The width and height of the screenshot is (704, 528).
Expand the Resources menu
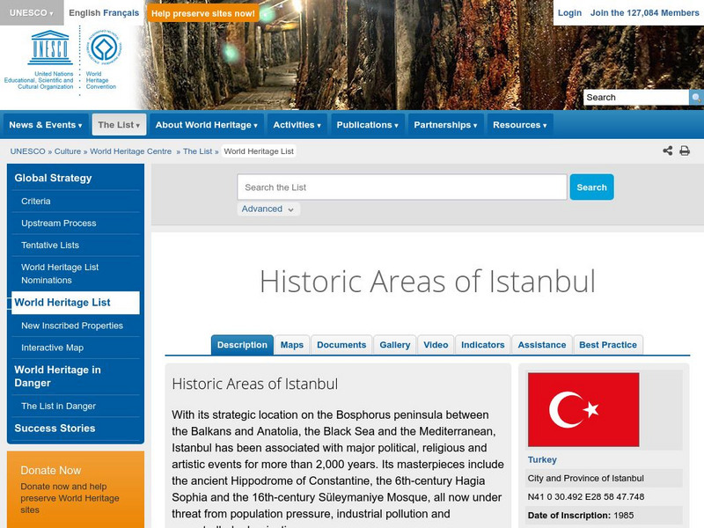pos(519,125)
